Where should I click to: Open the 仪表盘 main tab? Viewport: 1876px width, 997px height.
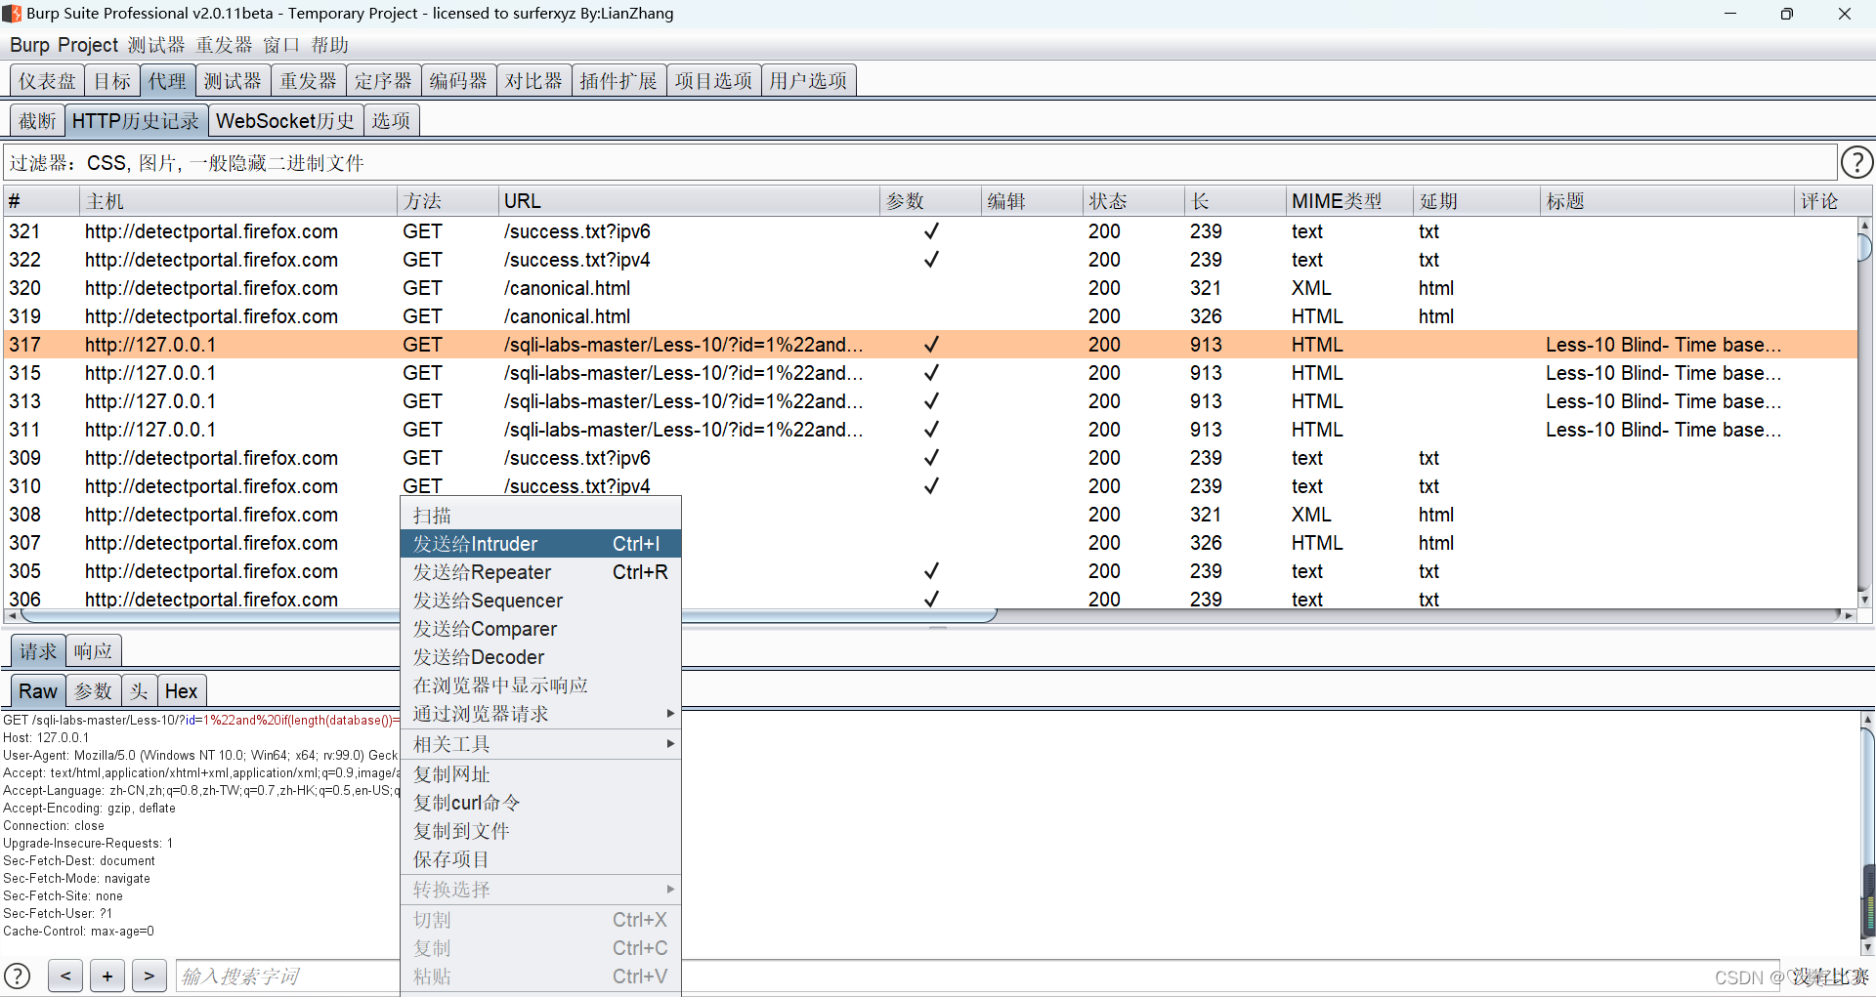pyautogui.click(x=47, y=81)
